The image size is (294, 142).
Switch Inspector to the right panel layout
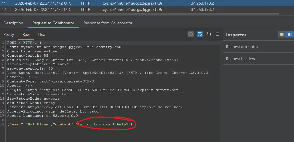click(x=289, y=34)
